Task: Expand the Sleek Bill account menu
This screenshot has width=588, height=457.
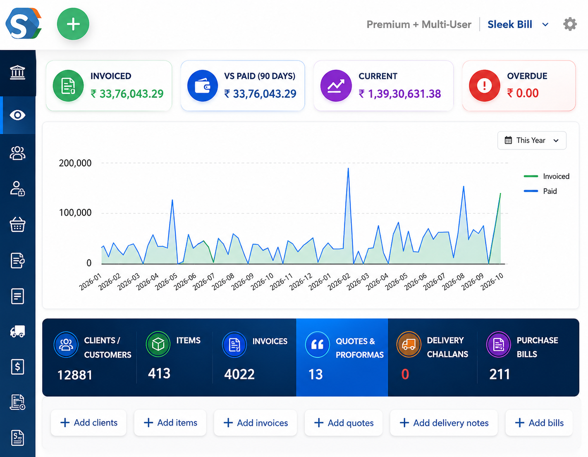Action: click(x=518, y=24)
